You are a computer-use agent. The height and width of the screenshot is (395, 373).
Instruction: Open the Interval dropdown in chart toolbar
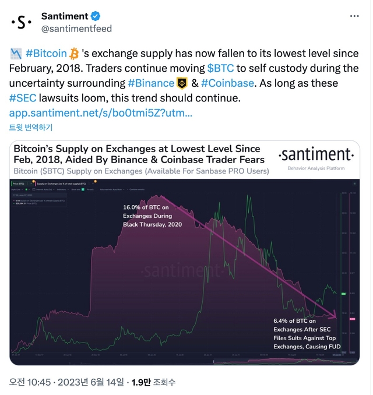pyautogui.click(x=42, y=189)
